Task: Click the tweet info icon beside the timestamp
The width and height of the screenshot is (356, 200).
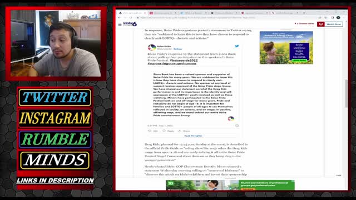Action: click(x=237, y=126)
